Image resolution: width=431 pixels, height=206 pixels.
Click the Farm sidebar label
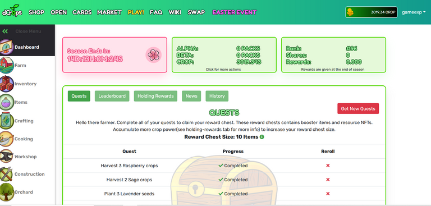(20, 66)
